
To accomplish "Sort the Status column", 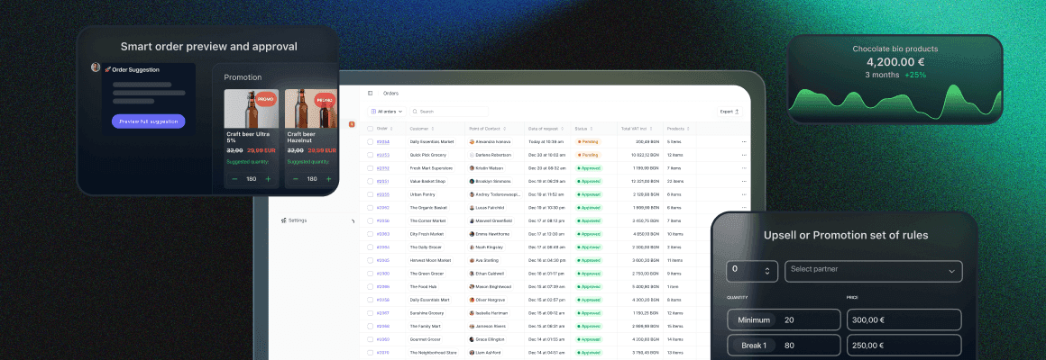I will click(592, 129).
